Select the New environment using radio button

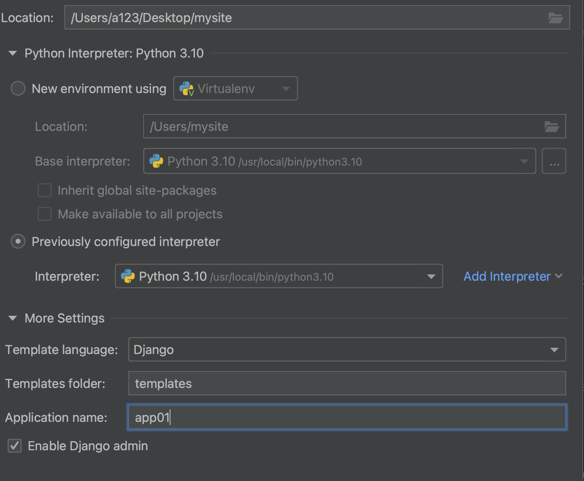click(18, 88)
